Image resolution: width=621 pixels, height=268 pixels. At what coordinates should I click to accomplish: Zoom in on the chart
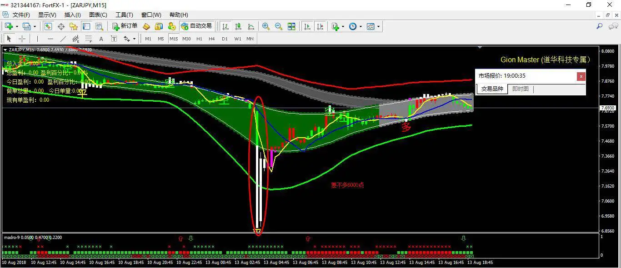(266, 26)
